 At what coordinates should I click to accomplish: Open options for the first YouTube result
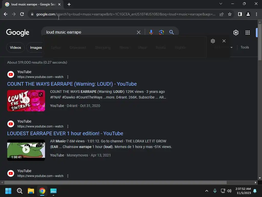(68, 77)
